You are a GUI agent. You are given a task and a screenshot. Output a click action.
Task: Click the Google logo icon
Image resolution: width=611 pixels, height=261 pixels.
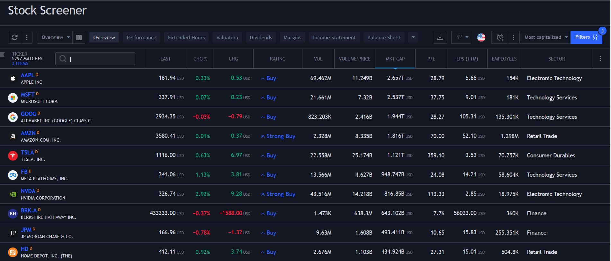point(13,117)
